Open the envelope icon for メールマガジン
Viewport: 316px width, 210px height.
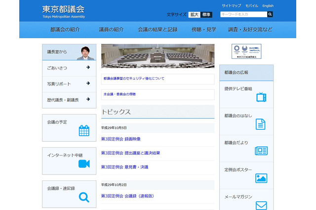click(261, 206)
